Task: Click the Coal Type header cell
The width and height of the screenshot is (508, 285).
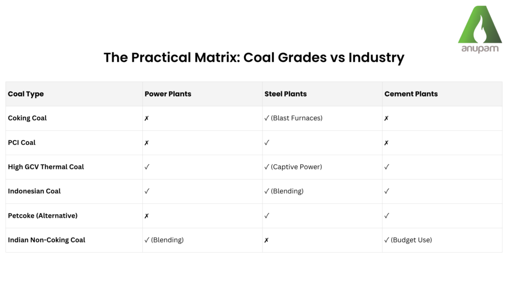Action: [x=26, y=94]
